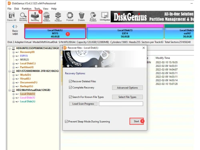Create a New Partition via toolbar
This screenshot has width=200, height=150.
[58, 17]
